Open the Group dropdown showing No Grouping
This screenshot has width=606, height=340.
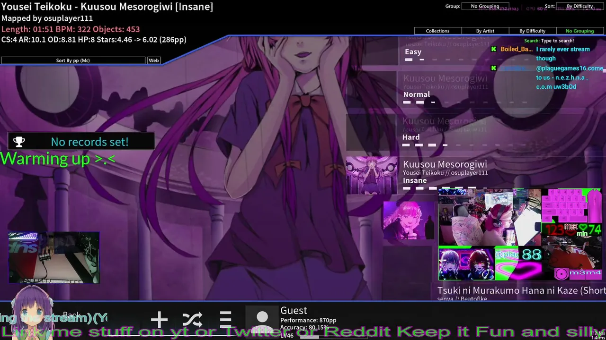coord(485,6)
